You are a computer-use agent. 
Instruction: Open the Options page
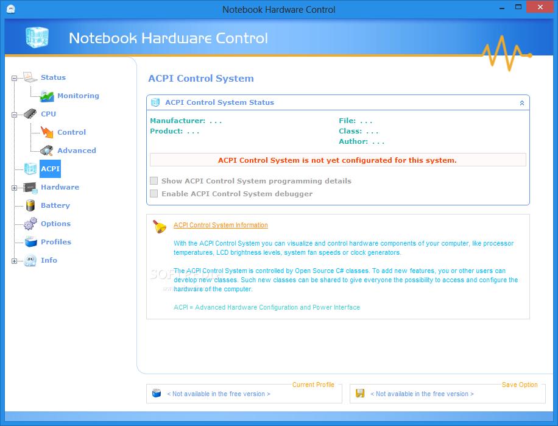(x=55, y=224)
